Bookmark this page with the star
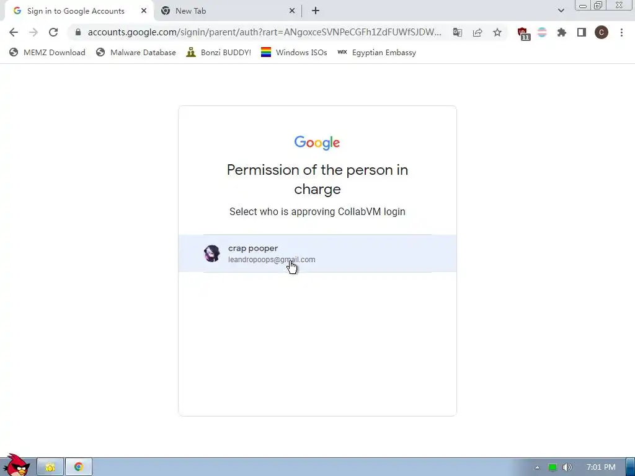635x476 pixels. pos(497,32)
